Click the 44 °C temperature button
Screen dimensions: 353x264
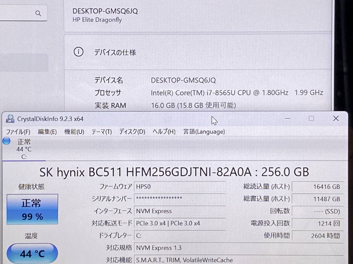(32, 254)
